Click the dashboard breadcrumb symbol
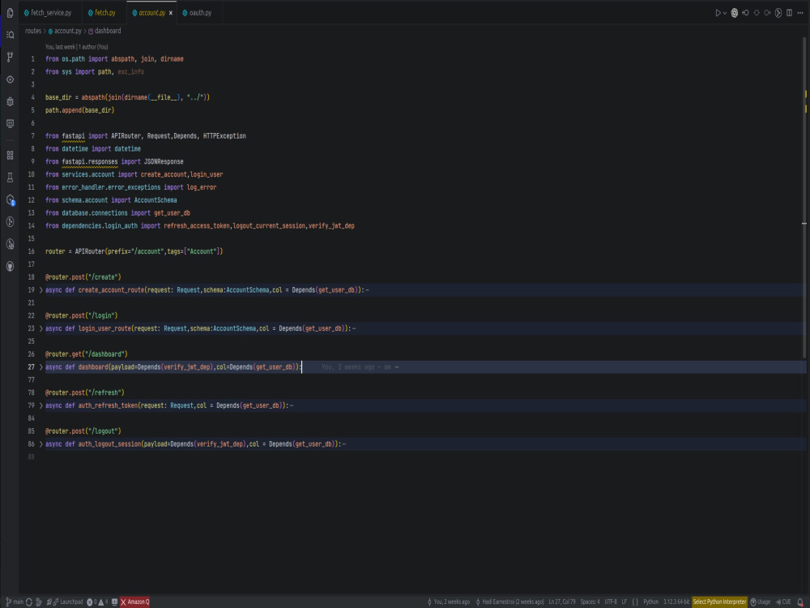This screenshot has width=810, height=608. (x=104, y=31)
